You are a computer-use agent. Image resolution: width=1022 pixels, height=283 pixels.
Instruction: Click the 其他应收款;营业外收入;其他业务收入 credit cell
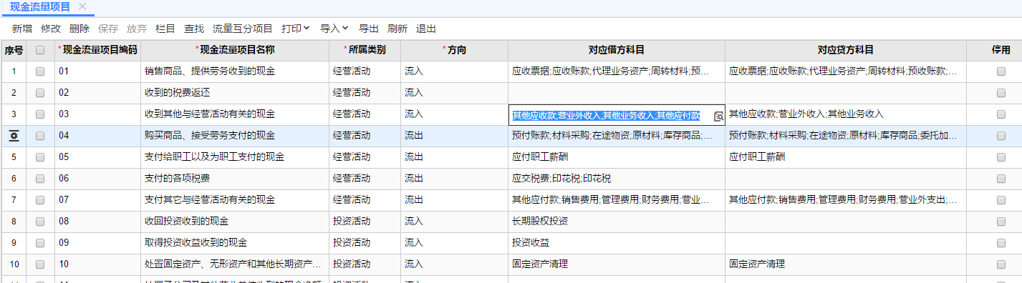845,114
